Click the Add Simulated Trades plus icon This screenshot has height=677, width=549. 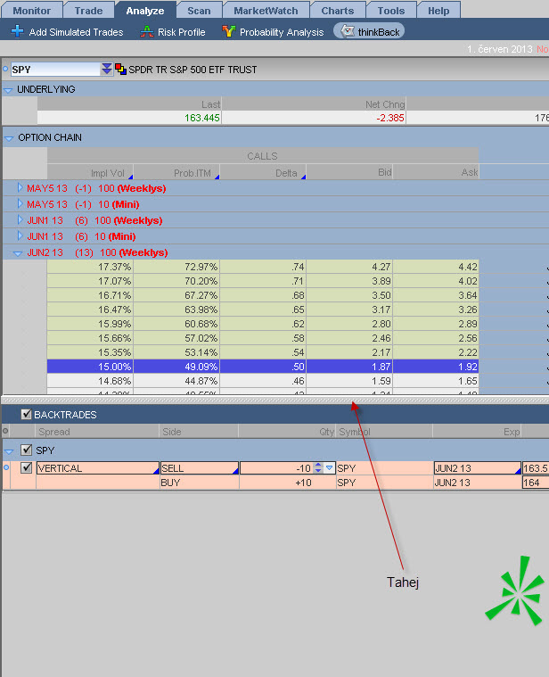pyautogui.click(x=17, y=31)
